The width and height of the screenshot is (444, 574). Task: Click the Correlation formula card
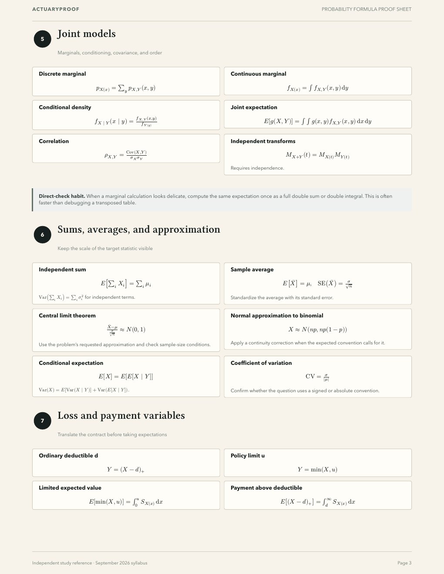click(x=126, y=148)
